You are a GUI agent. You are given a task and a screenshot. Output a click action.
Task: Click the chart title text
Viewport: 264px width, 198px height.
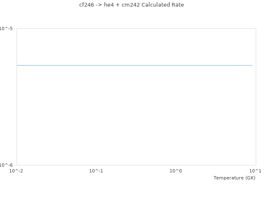(x=132, y=5)
